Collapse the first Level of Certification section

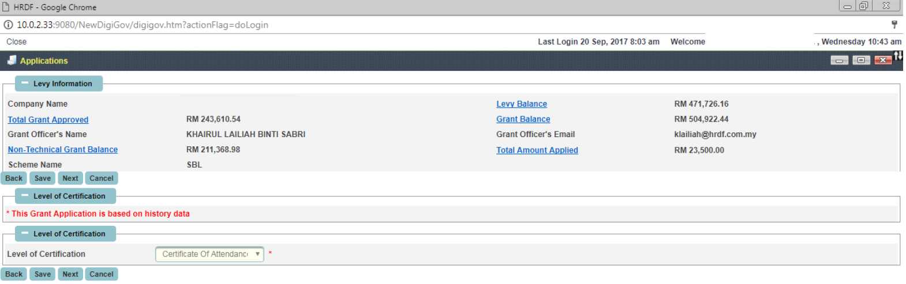click(25, 195)
